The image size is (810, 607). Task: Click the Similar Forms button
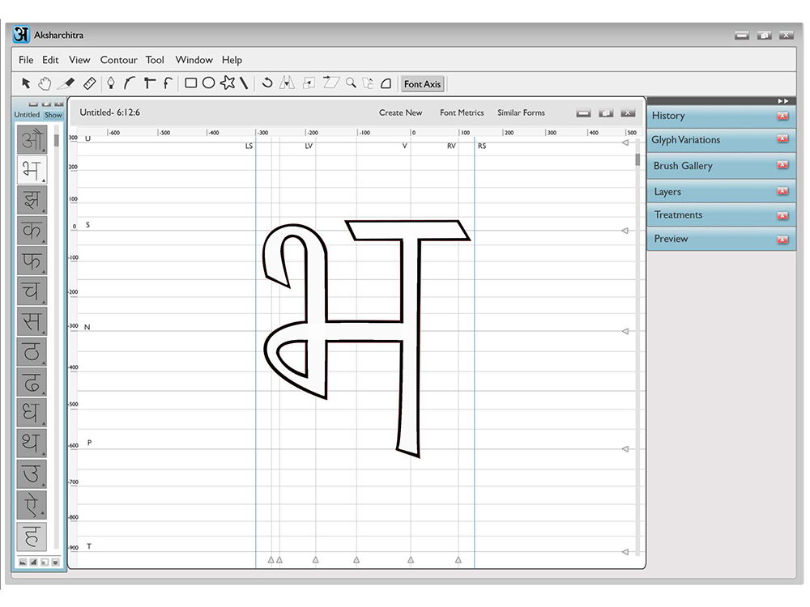pos(521,112)
